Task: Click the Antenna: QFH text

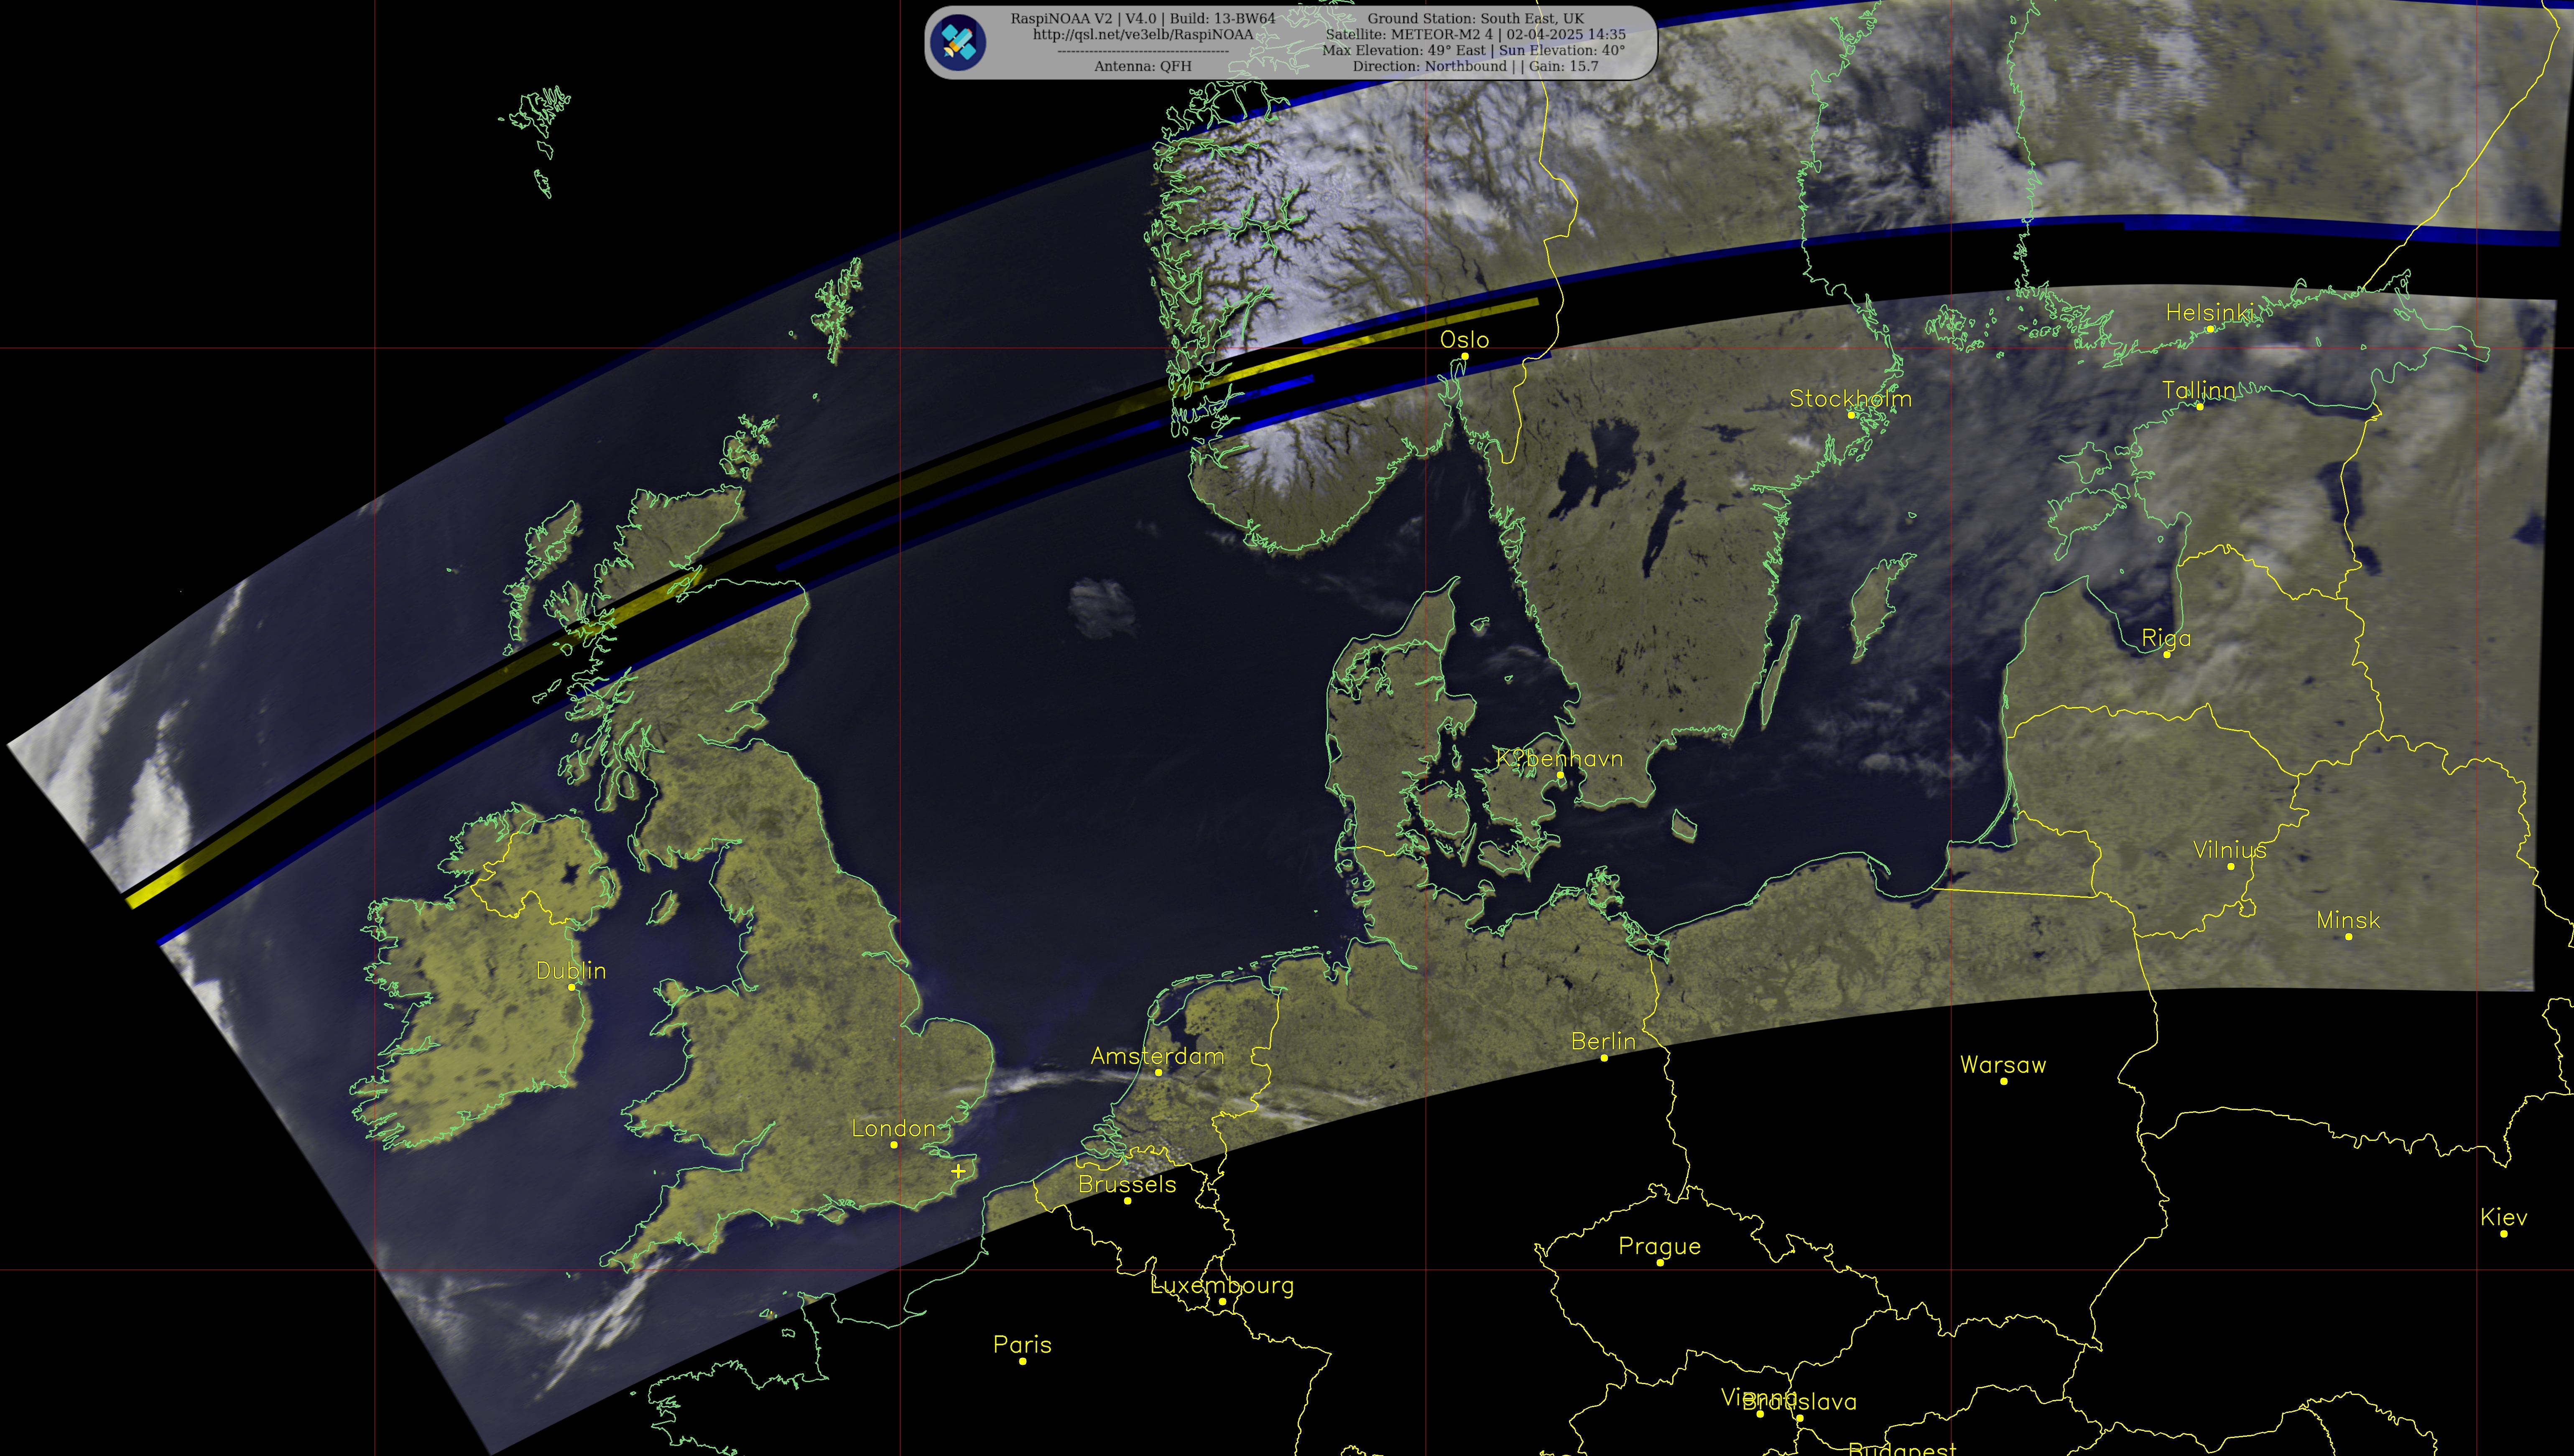Action: [1143, 66]
